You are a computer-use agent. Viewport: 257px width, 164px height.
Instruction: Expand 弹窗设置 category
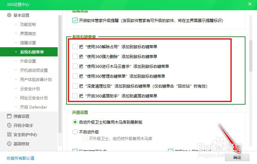[x=21, y=116]
